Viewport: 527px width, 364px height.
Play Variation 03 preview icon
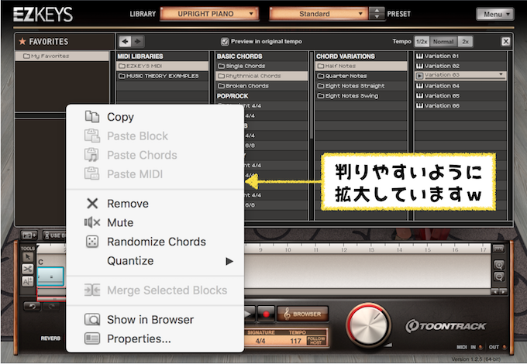419,76
